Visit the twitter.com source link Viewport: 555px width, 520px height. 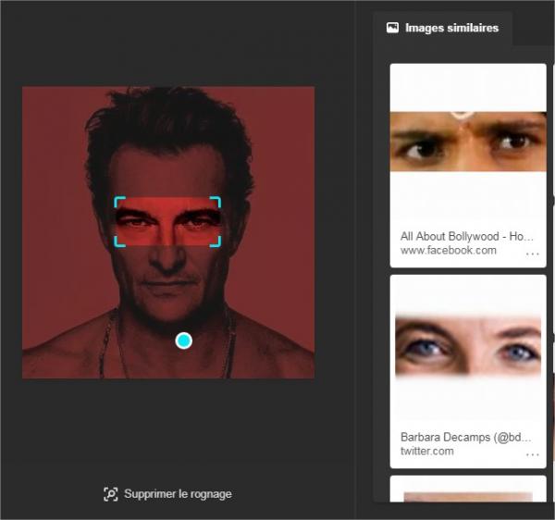(x=426, y=452)
